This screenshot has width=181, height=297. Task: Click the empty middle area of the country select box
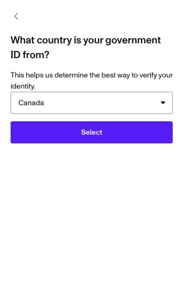102,103
